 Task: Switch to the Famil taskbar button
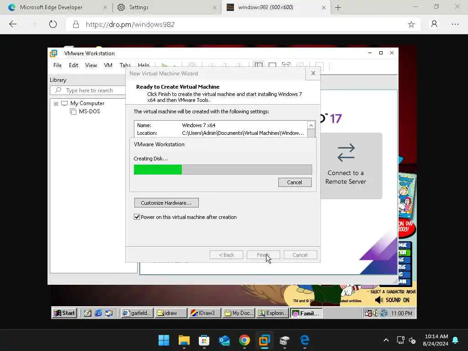(306, 313)
